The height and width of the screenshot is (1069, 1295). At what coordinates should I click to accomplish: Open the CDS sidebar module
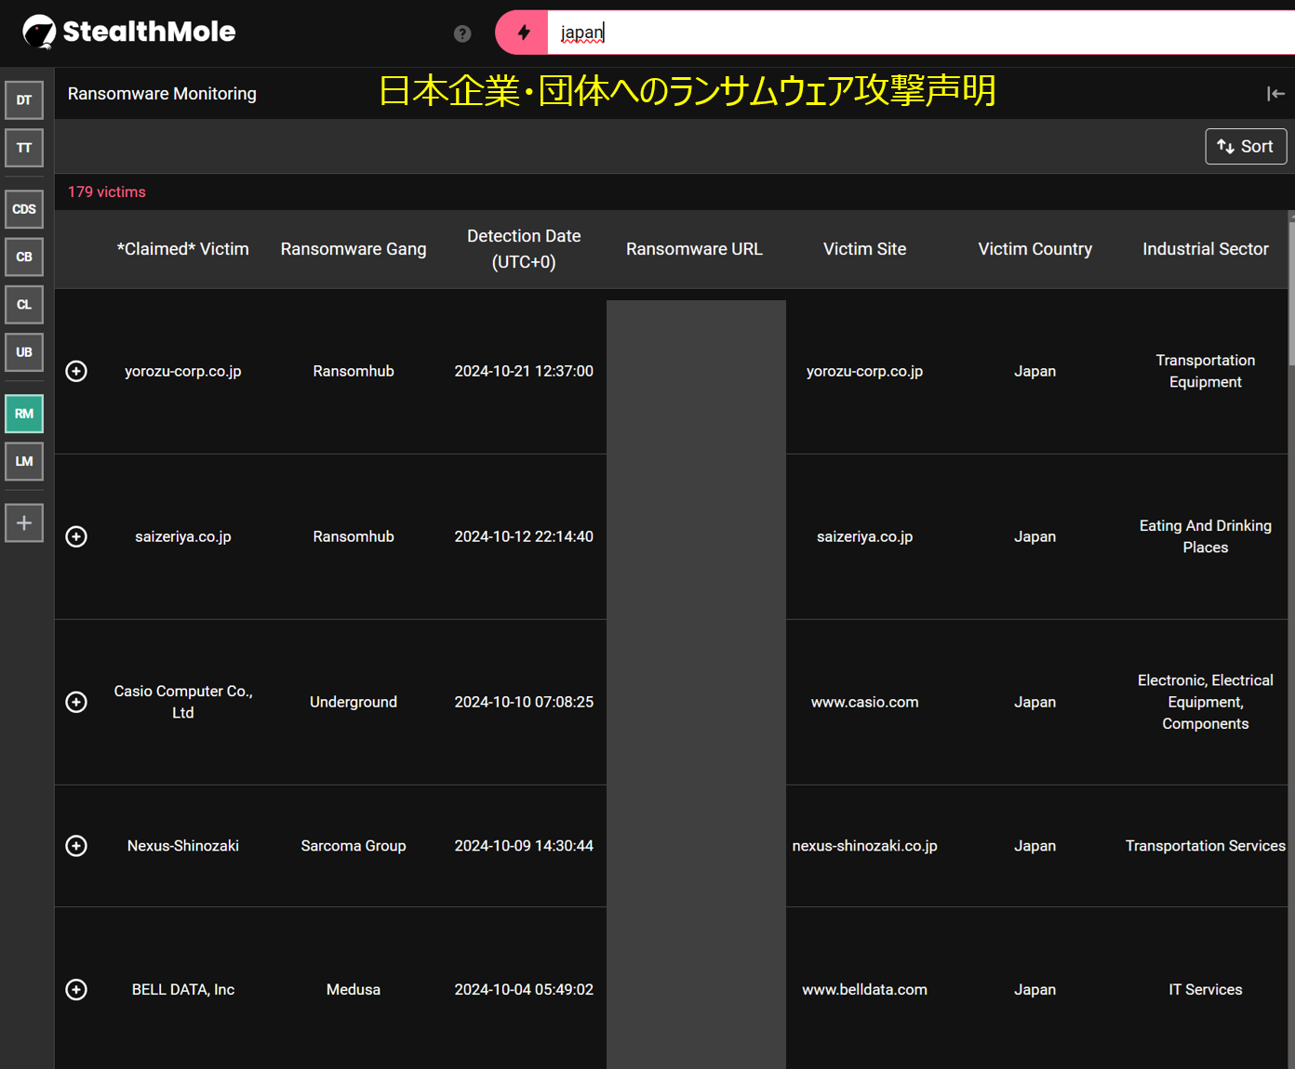pyautogui.click(x=24, y=209)
